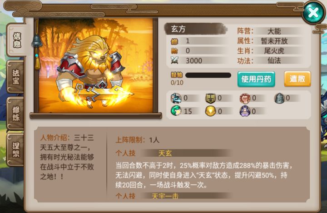
Task: Open the 信息 tab
Action: [x=16, y=40]
